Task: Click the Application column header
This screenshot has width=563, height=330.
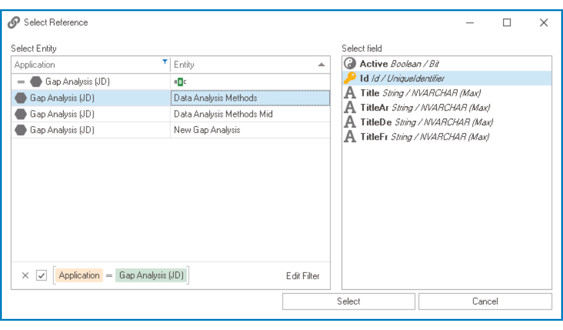Action: [x=87, y=64]
